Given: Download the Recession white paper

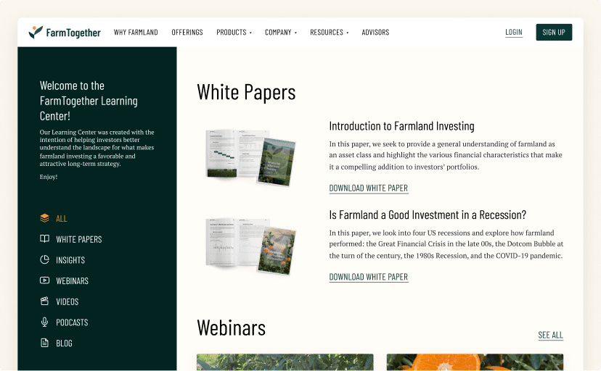Looking at the screenshot, I should click(x=368, y=277).
